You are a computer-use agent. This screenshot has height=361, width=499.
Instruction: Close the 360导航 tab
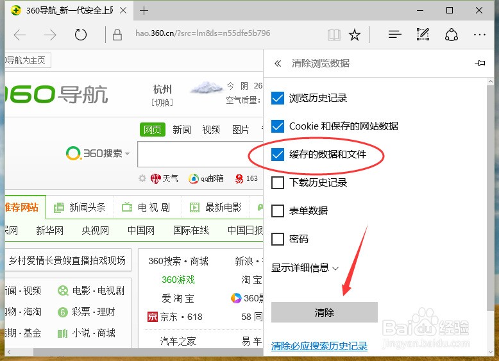coord(123,10)
